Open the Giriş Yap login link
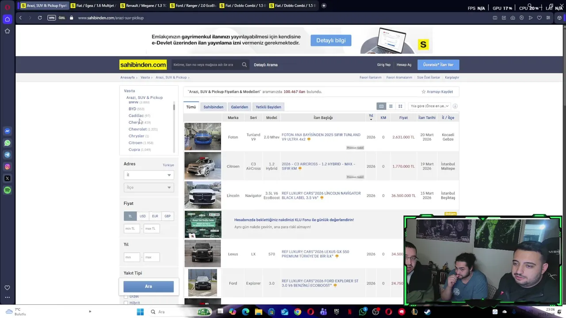This screenshot has width=566, height=318. click(384, 65)
